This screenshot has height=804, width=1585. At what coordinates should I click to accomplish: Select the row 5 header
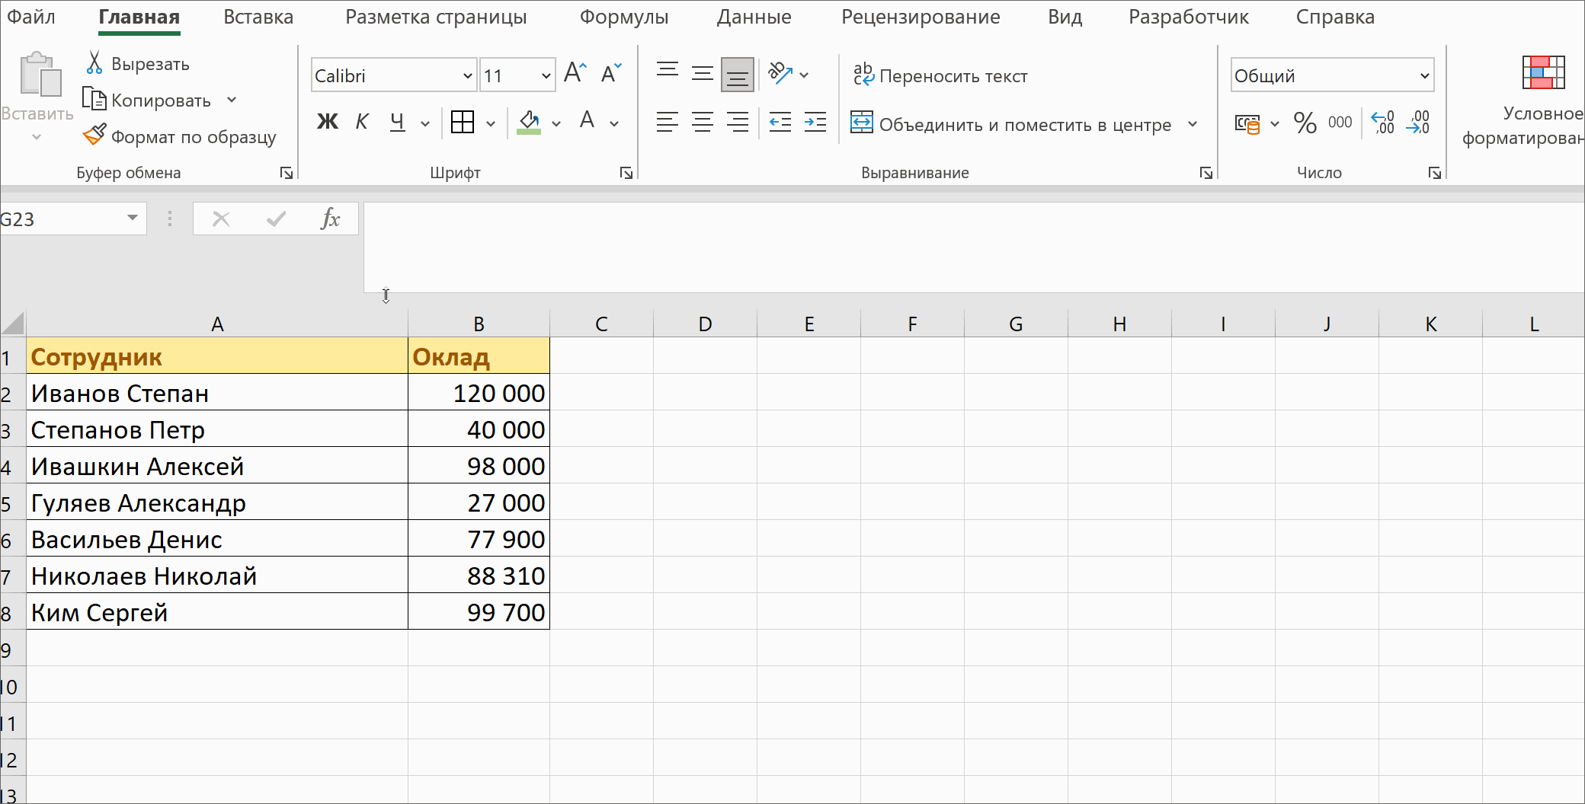pyautogui.click(x=13, y=502)
